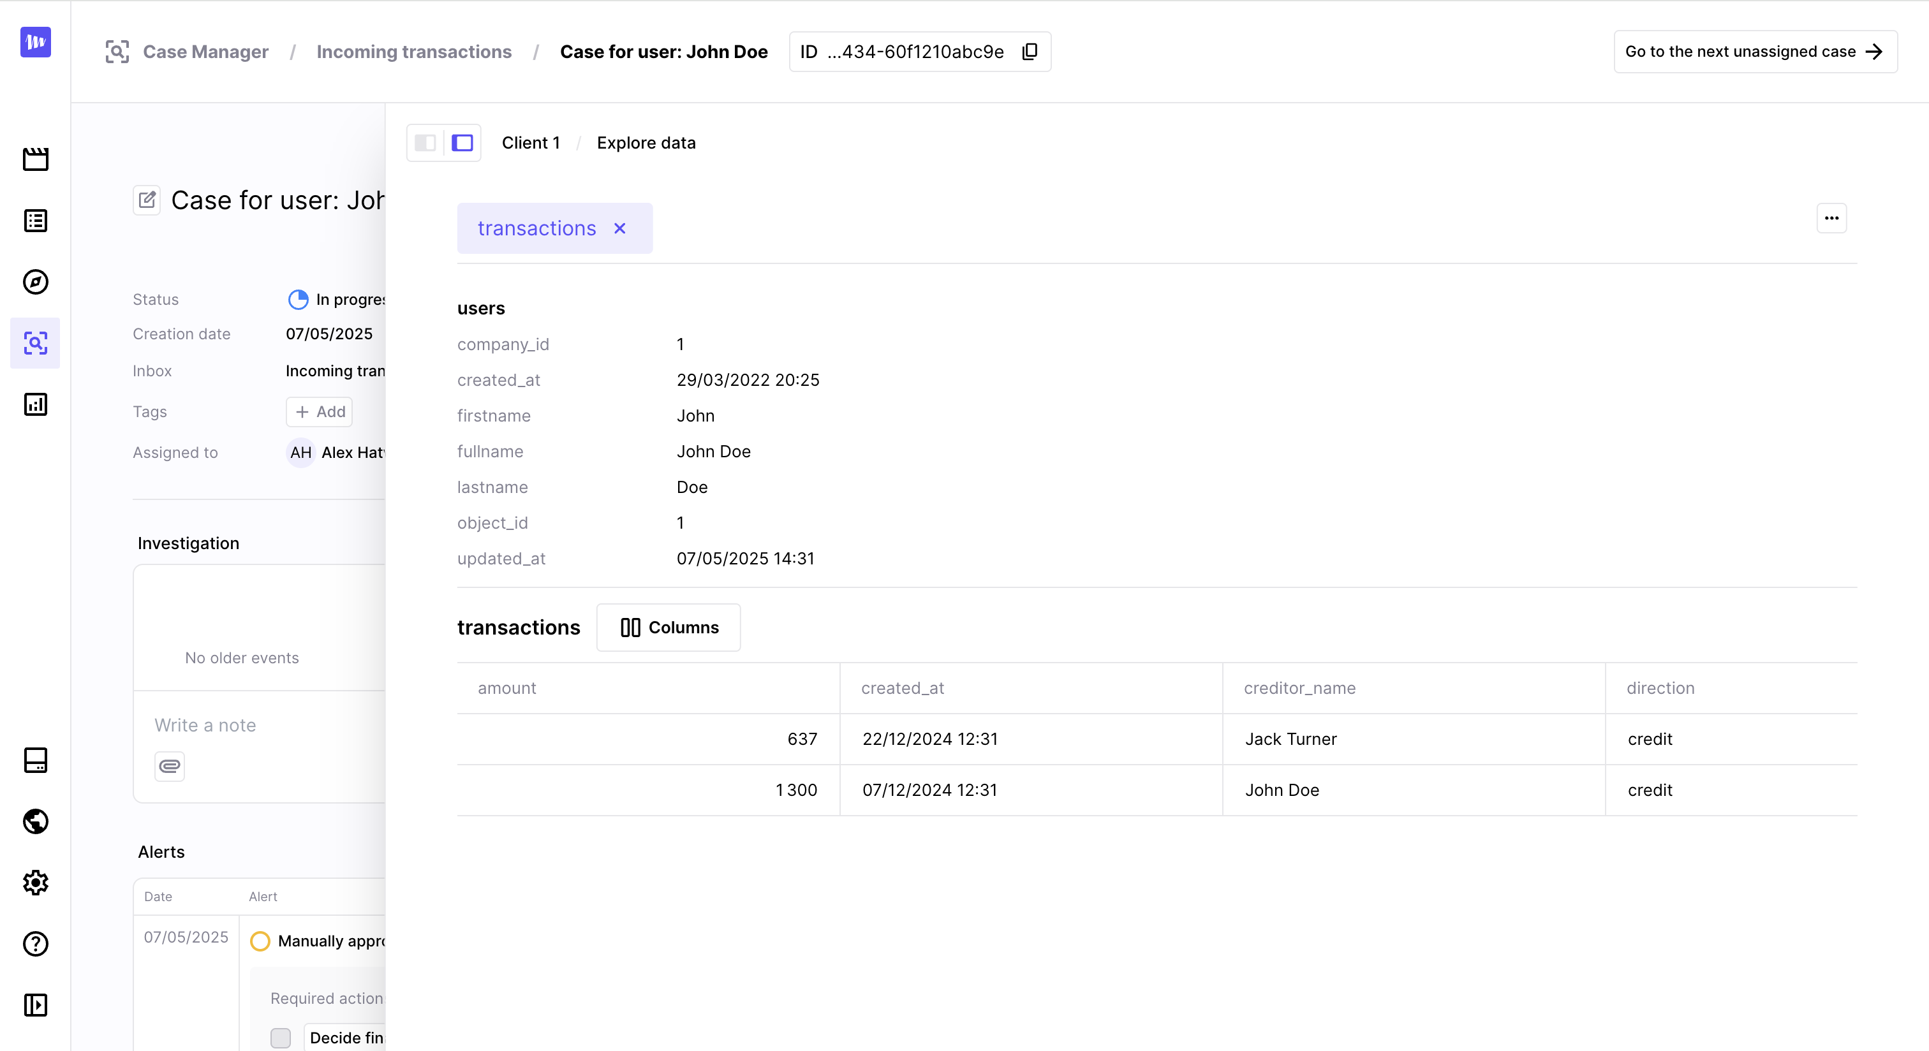The width and height of the screenshot is (1929, 1051).
Task: Add a tag to the case
Action: pyautogui.click(x=319, y=412)
